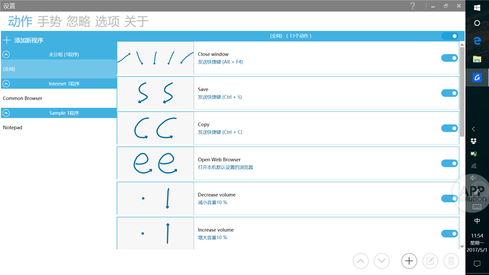Move action up with up-arrow icon
This screenshot has height=275, width=489.
361,261
